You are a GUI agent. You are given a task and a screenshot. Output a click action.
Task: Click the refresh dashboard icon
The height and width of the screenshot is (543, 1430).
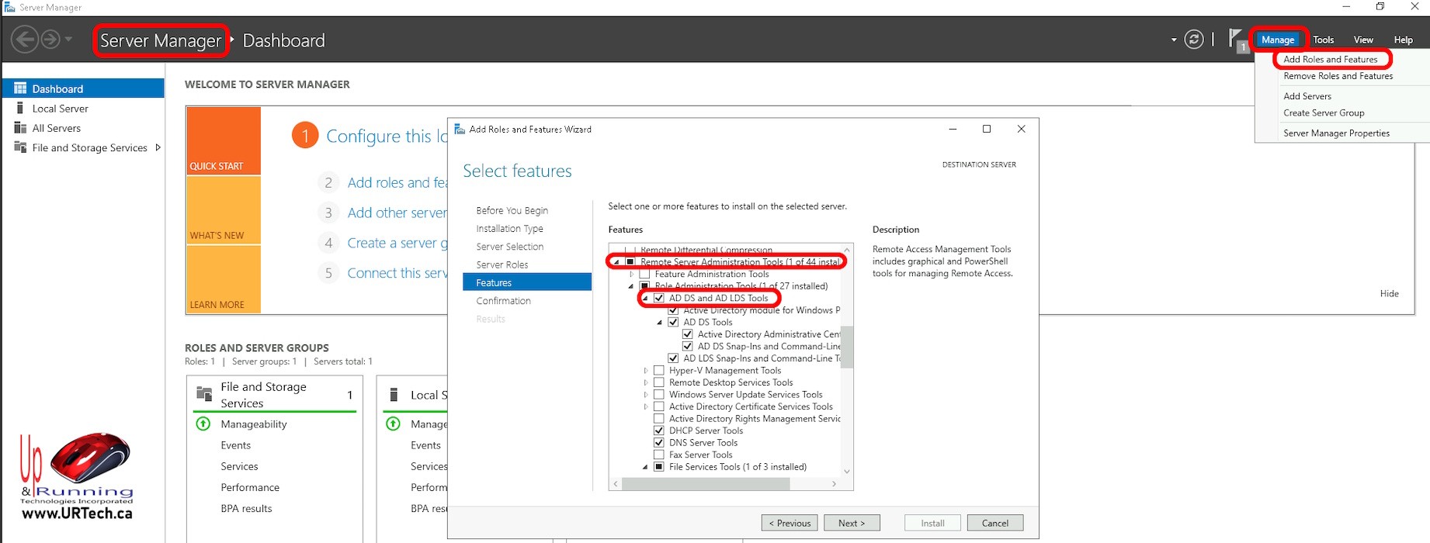[x=1194, y=40]
